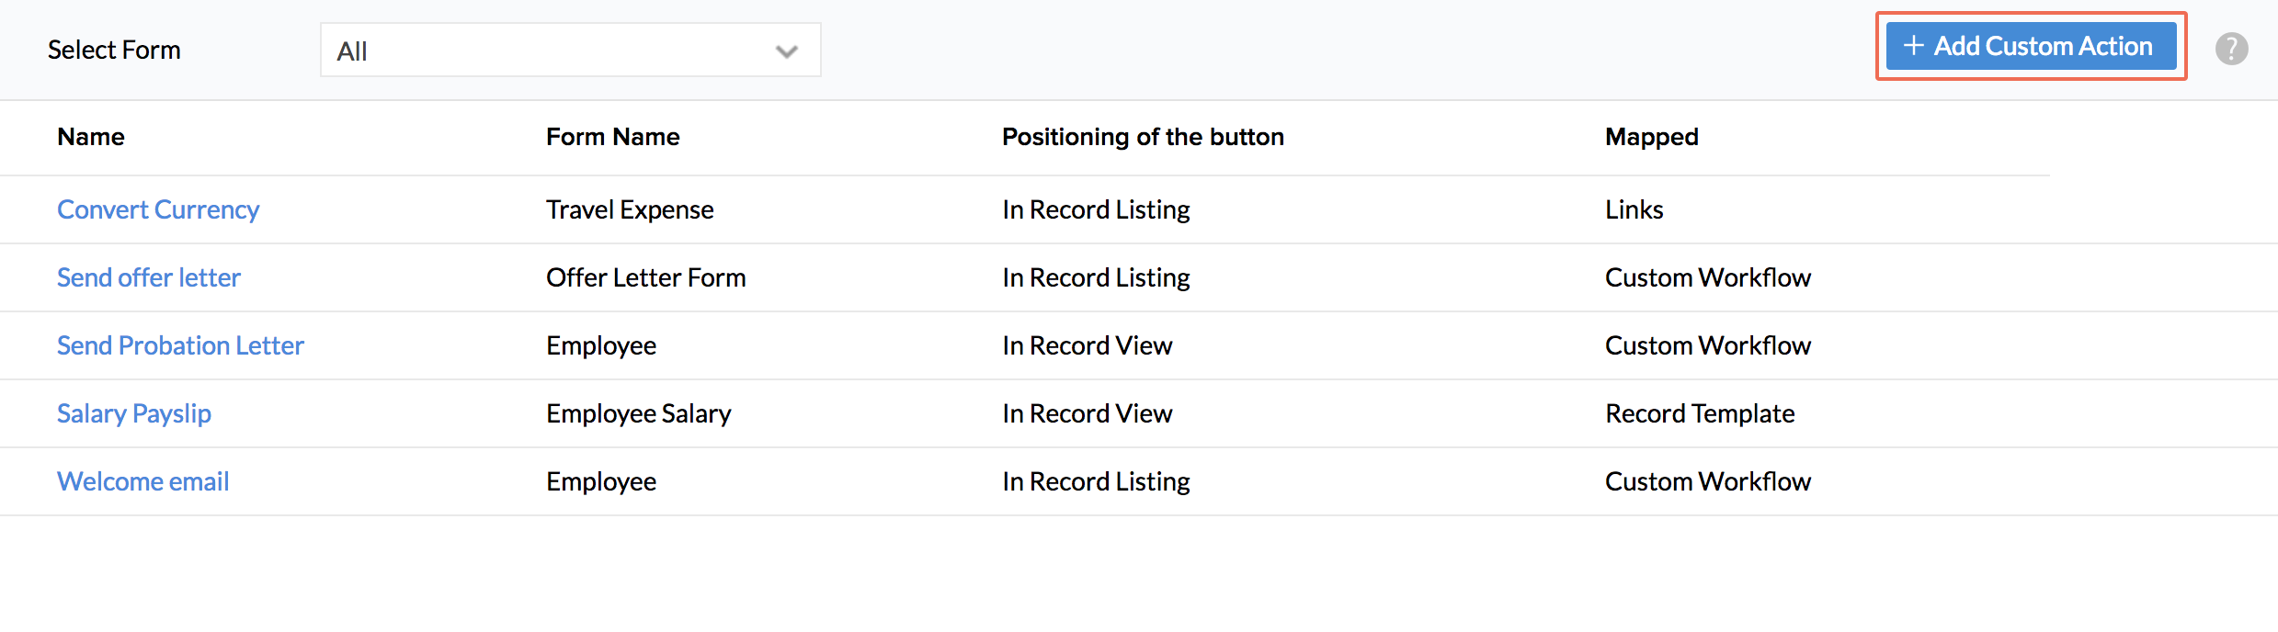This screenshot has width=2278, height=632.
Task: Open the Select Form dropdown
Action: click(x=570, y=51)
